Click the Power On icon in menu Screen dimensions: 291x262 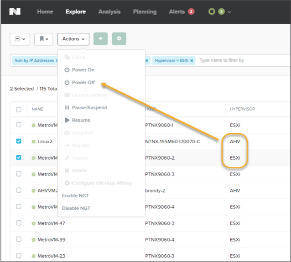[67, 70]
